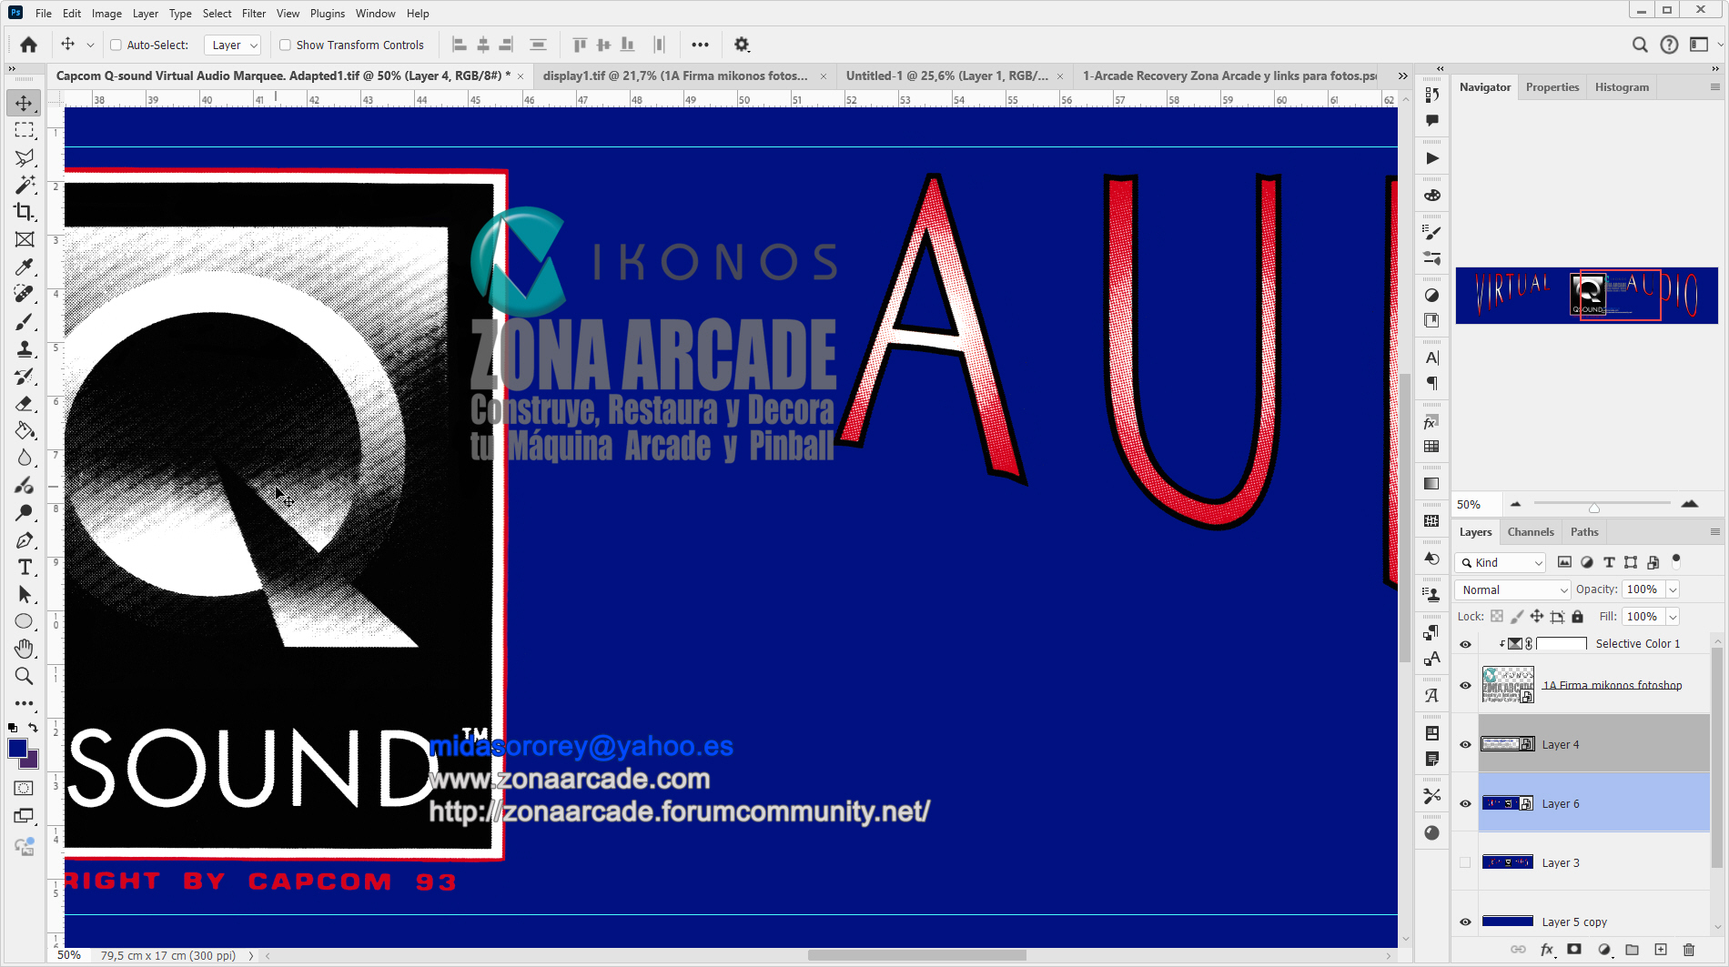Viewport: 1729px width, 967px height.
Task: Open the blend mode dropdown showing Normal
Action: coord(1511,589)
